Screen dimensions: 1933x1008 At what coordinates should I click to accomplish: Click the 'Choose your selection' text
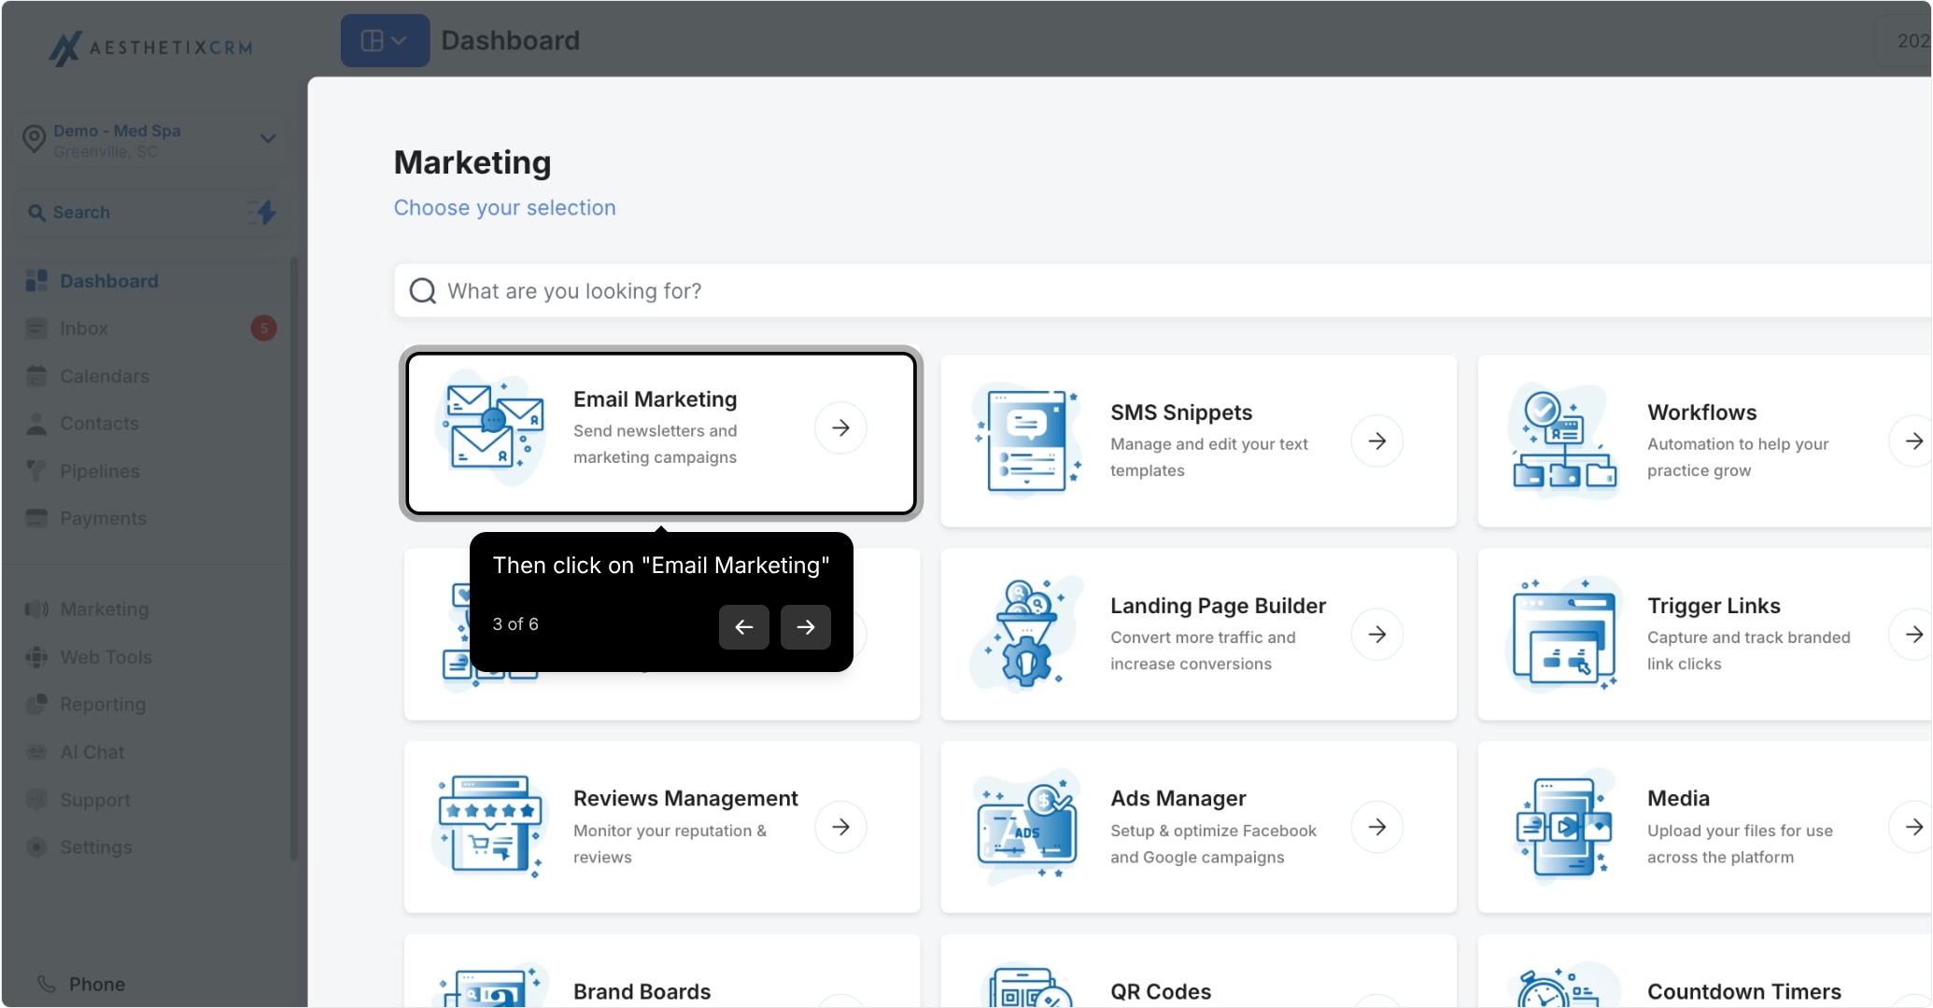click(x=504, y=207)
